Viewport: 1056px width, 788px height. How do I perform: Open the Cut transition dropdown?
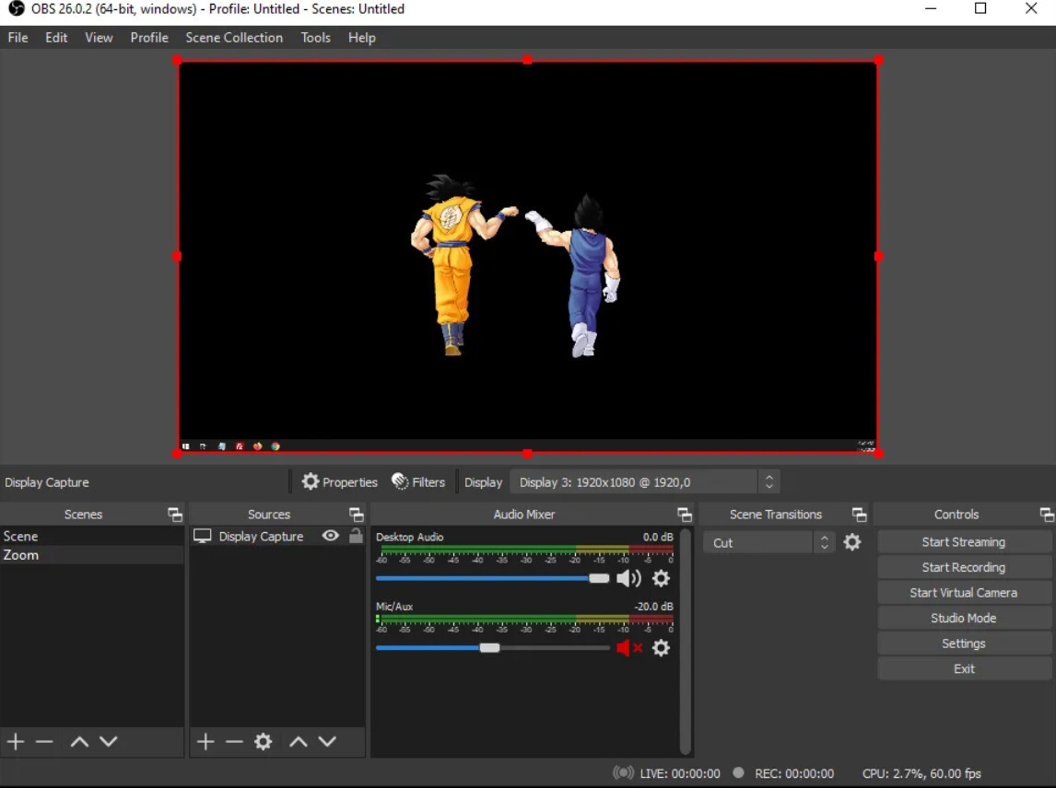pos(769,542)
